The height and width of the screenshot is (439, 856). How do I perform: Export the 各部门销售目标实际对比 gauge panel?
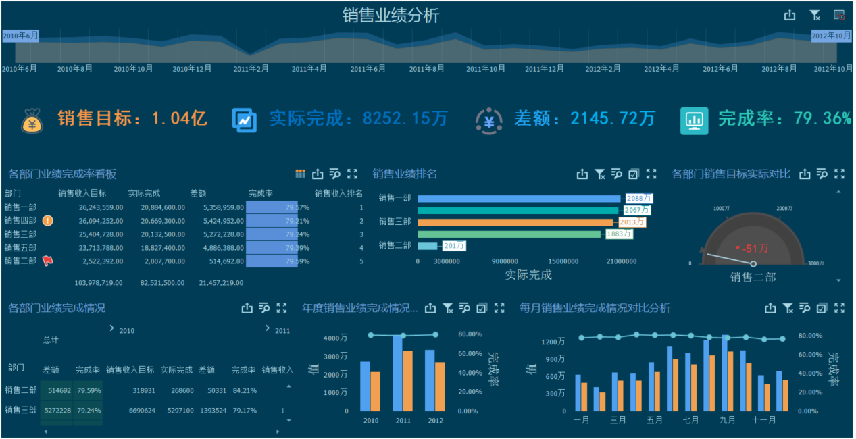tap(805, 174)
